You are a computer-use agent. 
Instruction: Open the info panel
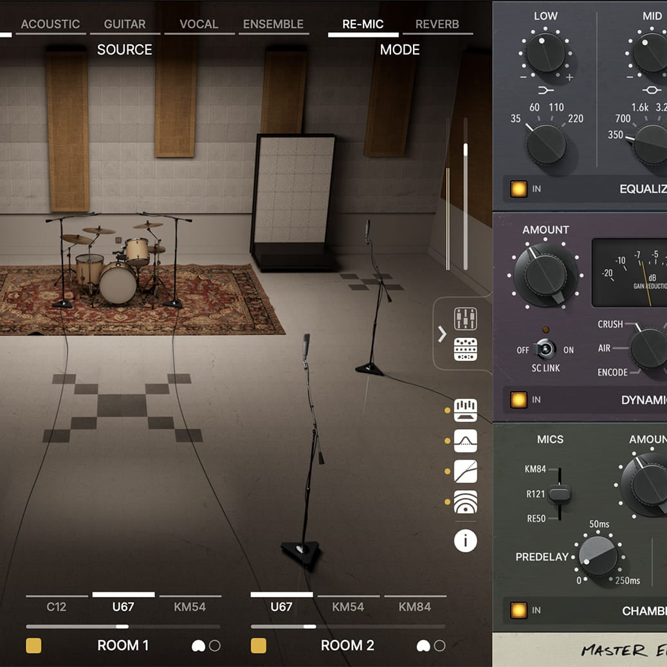tap(465, 541)
